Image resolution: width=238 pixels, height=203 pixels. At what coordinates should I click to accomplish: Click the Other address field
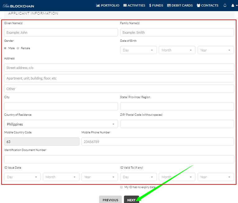point(119,89)
